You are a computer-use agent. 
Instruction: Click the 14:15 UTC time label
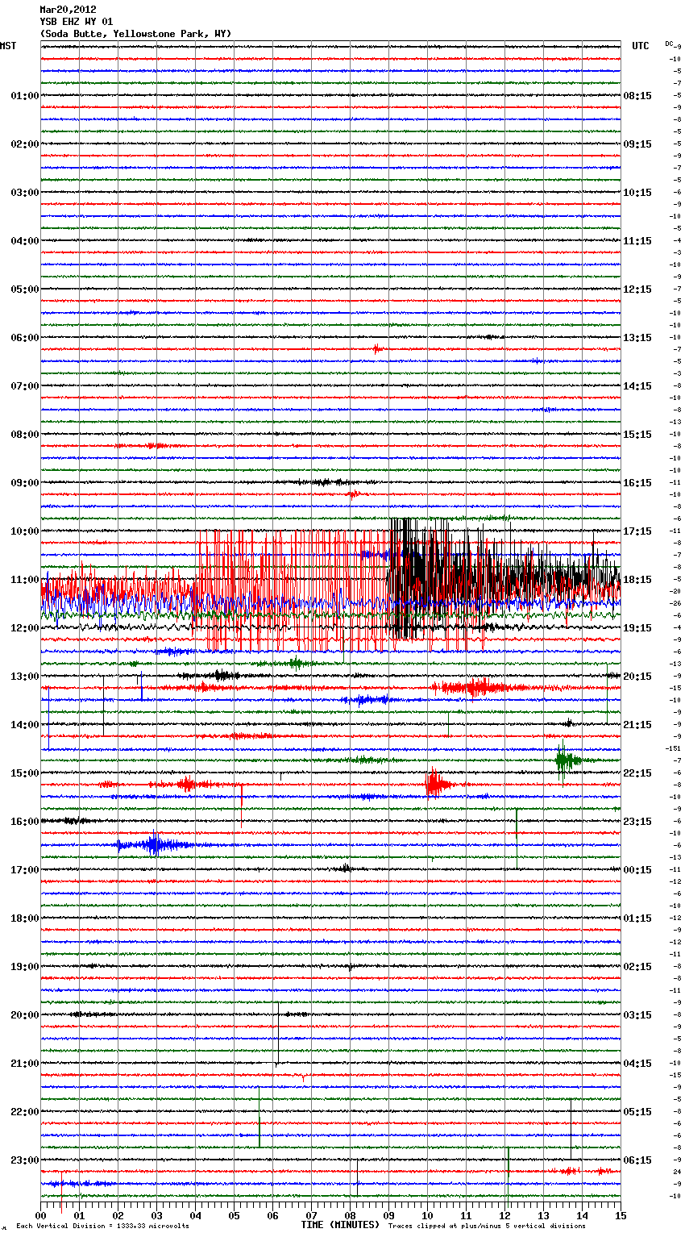(x=637, y=386)
